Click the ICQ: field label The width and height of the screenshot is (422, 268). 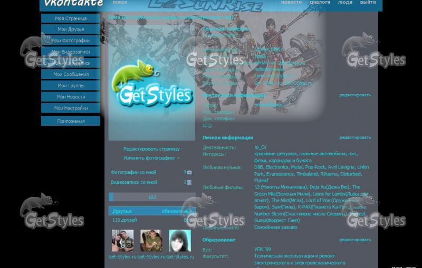[x=207, y=125]
